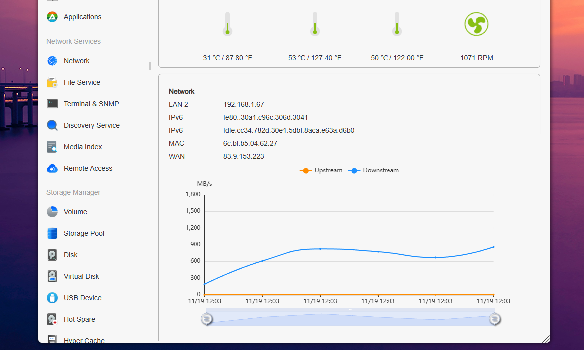Viewport: 584px width, 350px height.
Task: Open the Media Index icon
Action: [x=52, y=147]
